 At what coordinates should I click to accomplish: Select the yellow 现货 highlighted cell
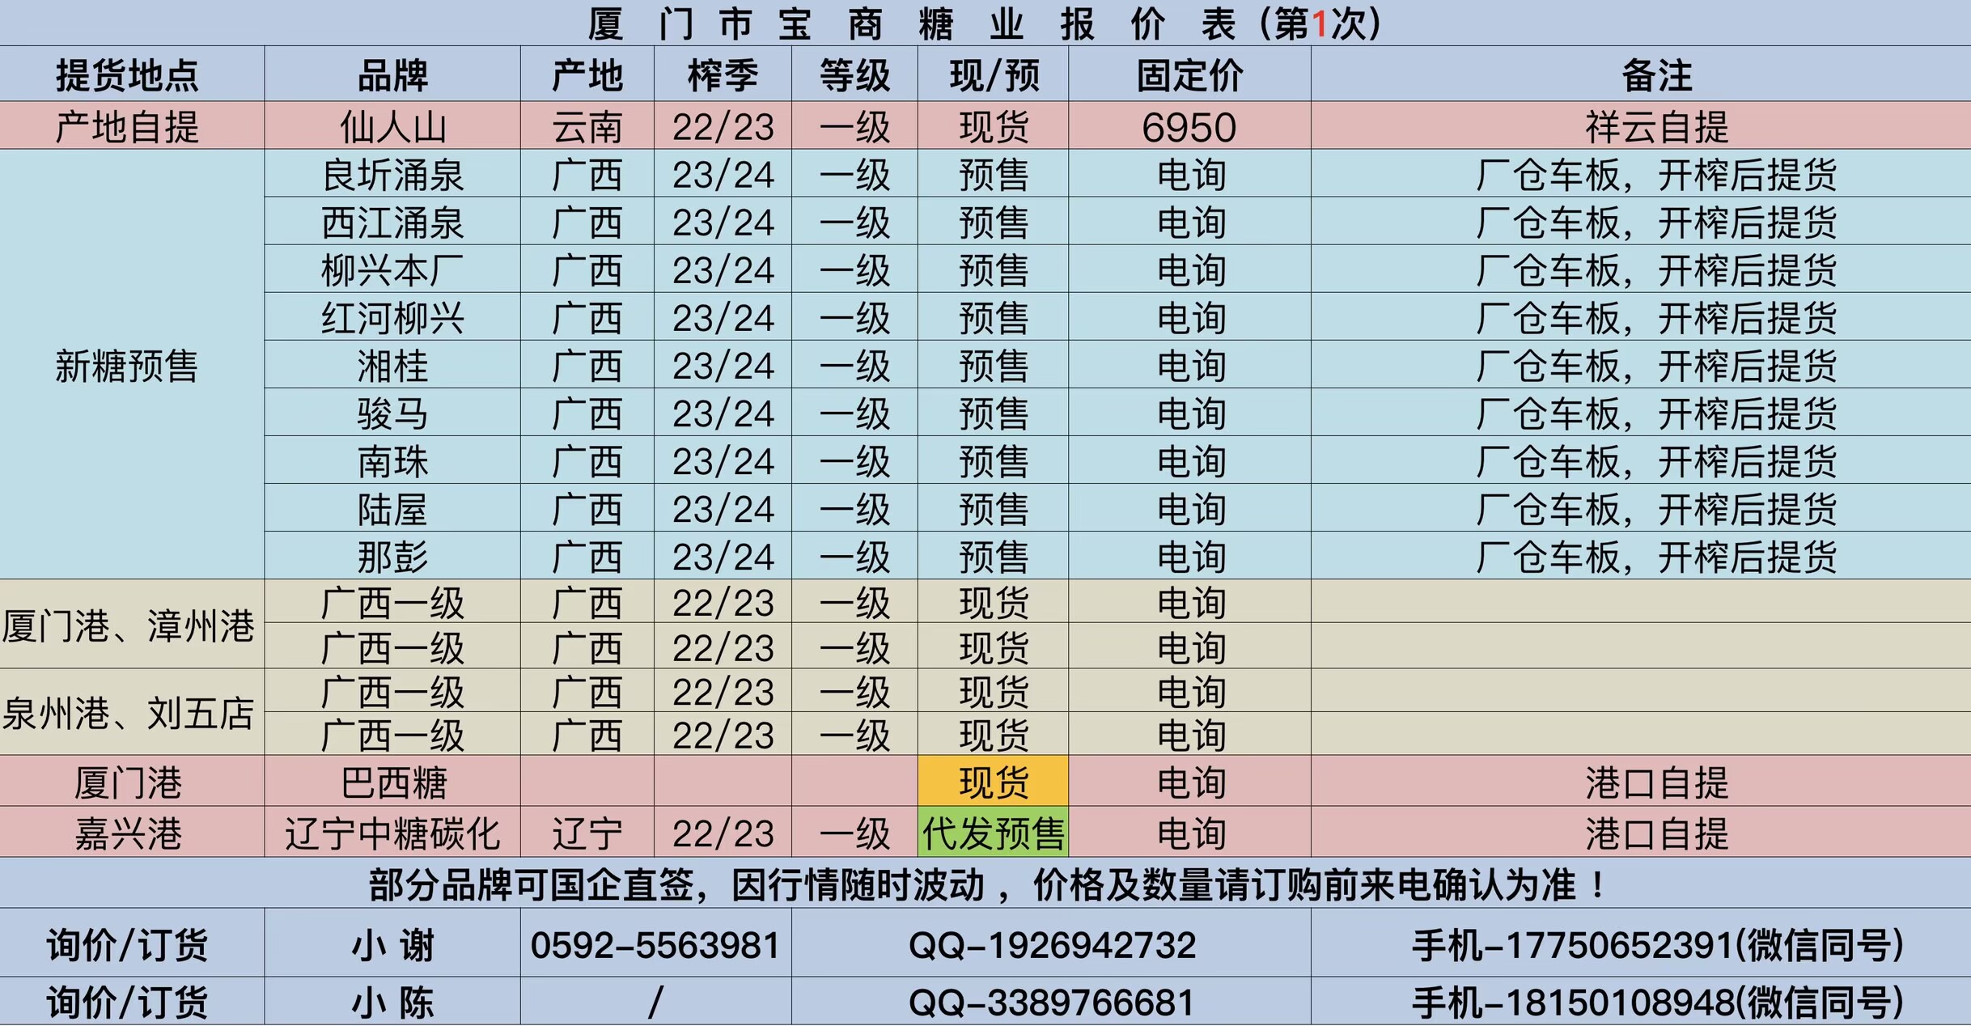(993, 782)
